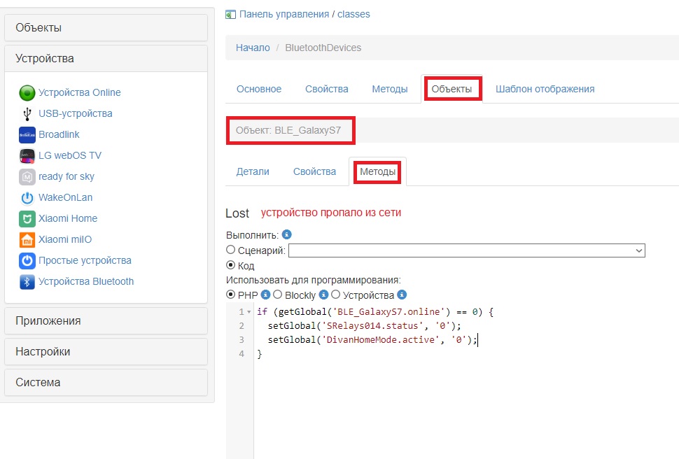Open the Панель управления link
This screenshot has height=459, width=679.
(284, 14)
